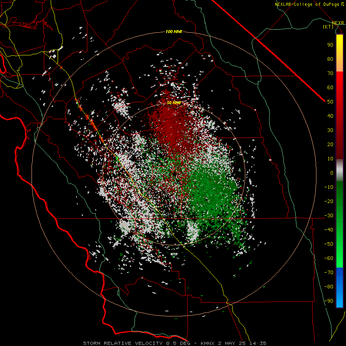Click the 20 value on velocity scale
This screenshot has height=346, width=346.
point(330,145)
